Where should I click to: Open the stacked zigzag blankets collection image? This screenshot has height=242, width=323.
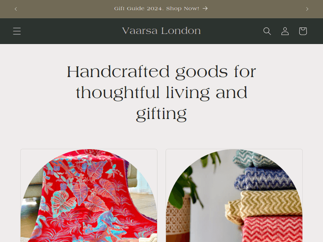pos(234,196)
